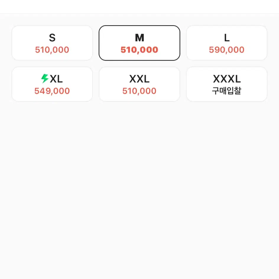Image resolution: width=279 pixels, height=279 pixels.
Task: Tap the letter S size label
Action: pyautogui.click(x=52, y=38)
